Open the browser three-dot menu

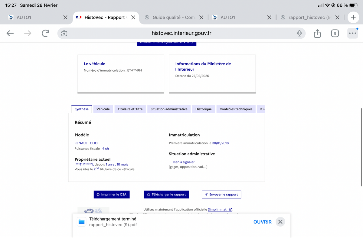click(x=352, y=34)
